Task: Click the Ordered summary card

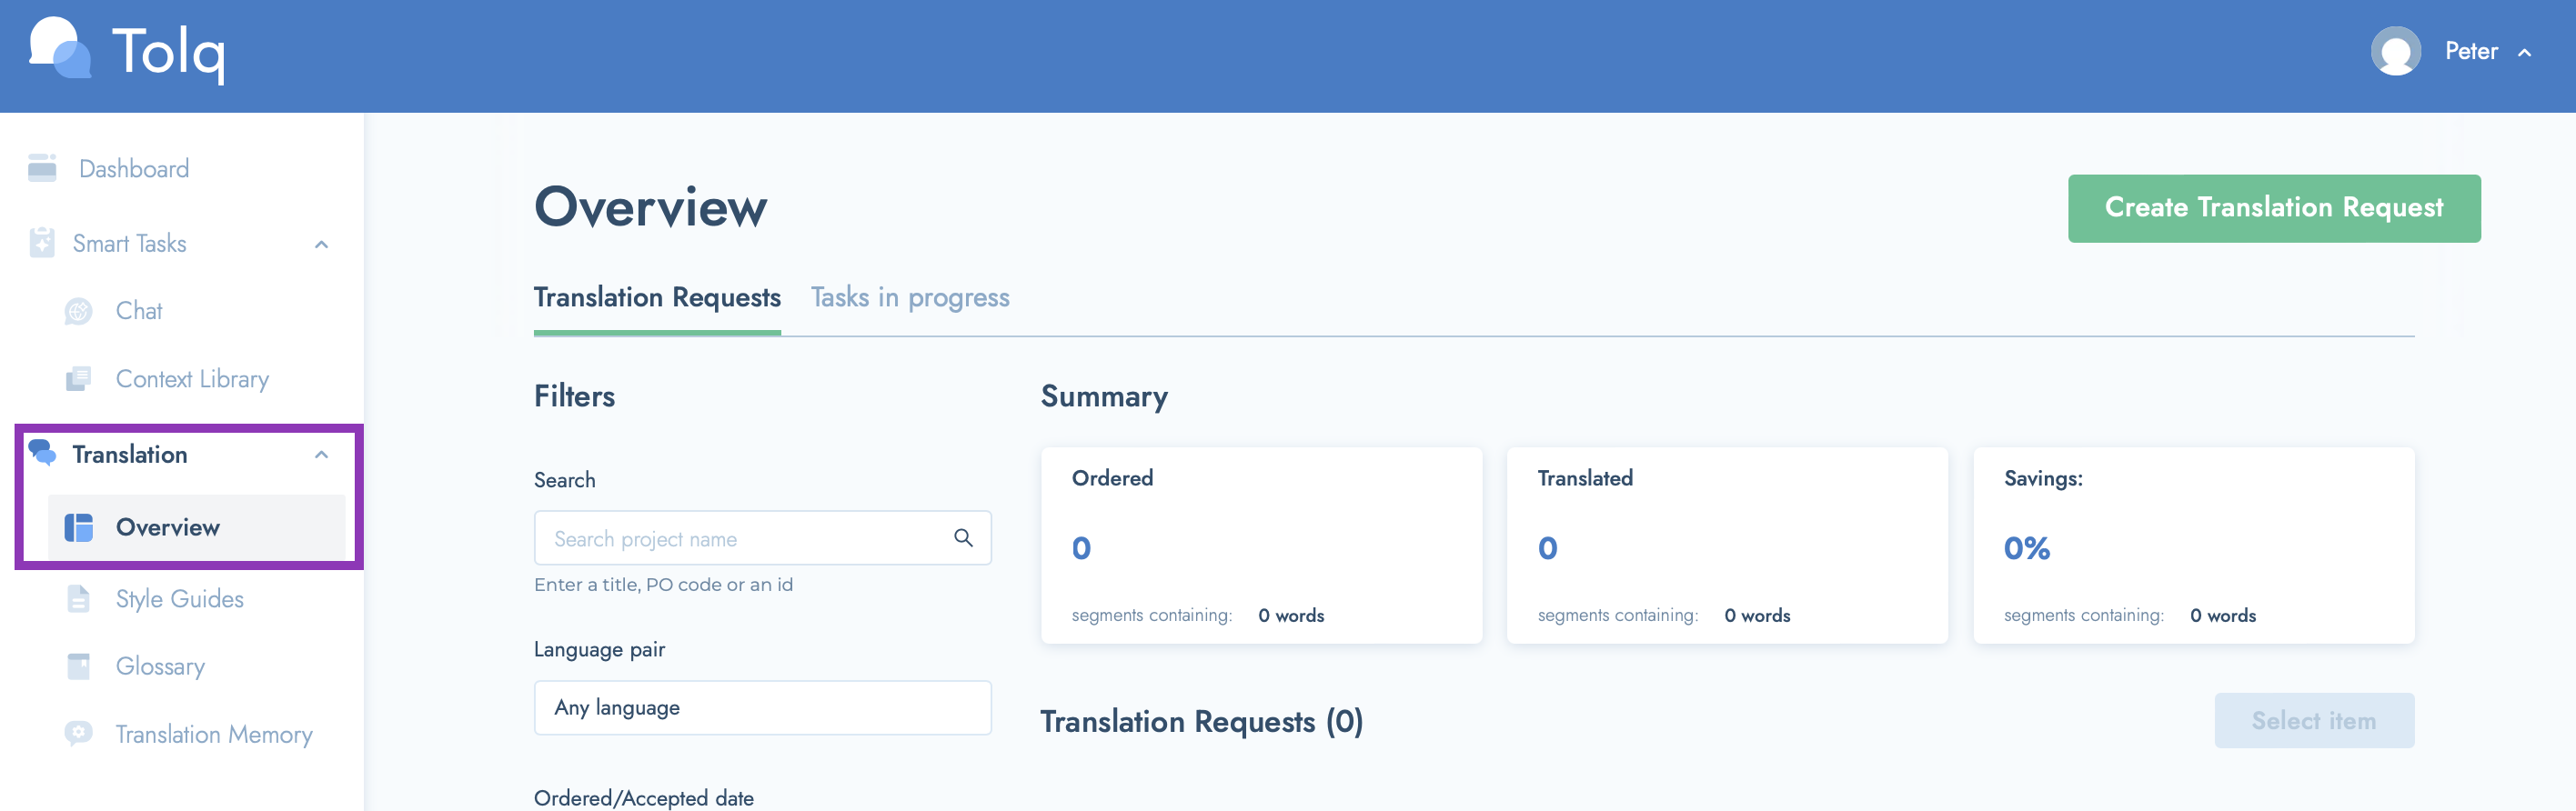Action: click(x=1261, y=545)
